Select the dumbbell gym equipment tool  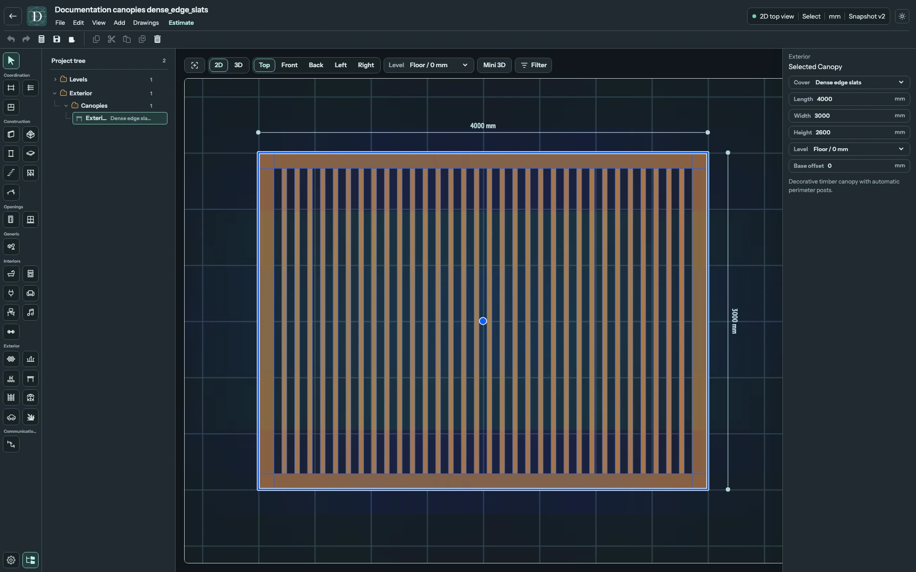11,332
